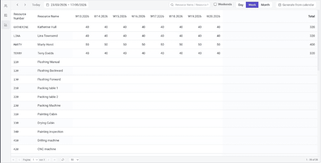Screen dimensions: 321x163
Task: Jump to last page in pagination bar
Action: [x=55, y=159]
